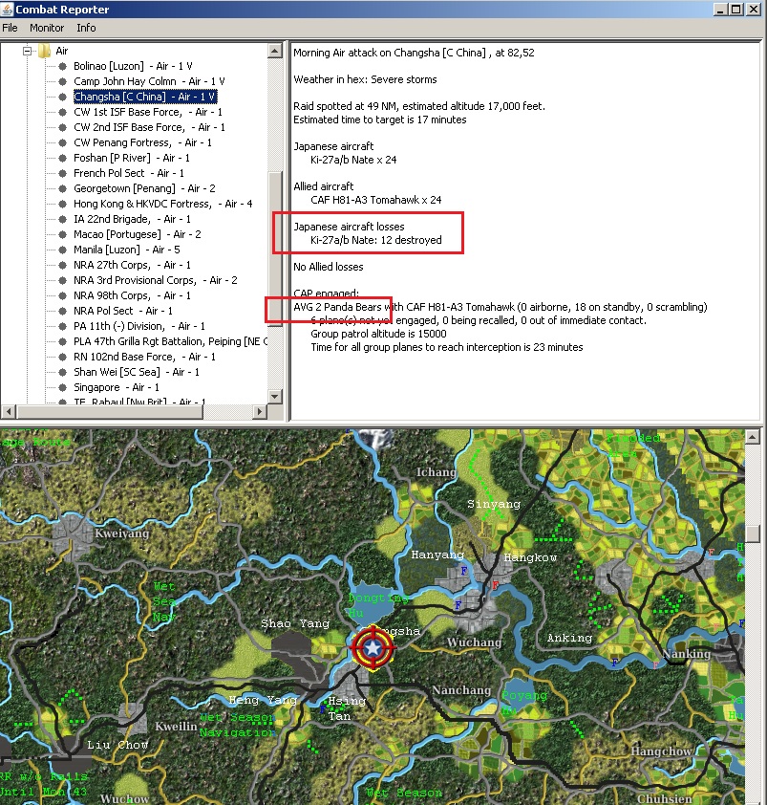This screenshot has height=805, width=767.
Task: Click tree vertical scrollbar thumb
Action: [x=274, y=249]
